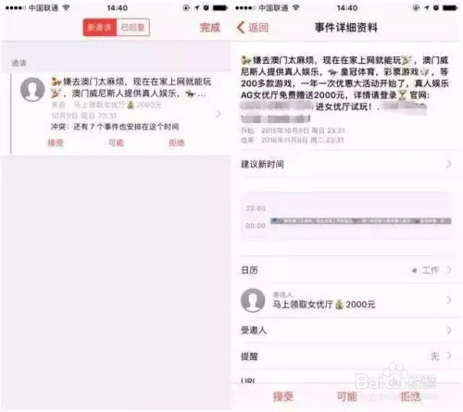Tap the inviter avatar in the invitation list
Screen dimensions: 463x412
pos(32,90)
